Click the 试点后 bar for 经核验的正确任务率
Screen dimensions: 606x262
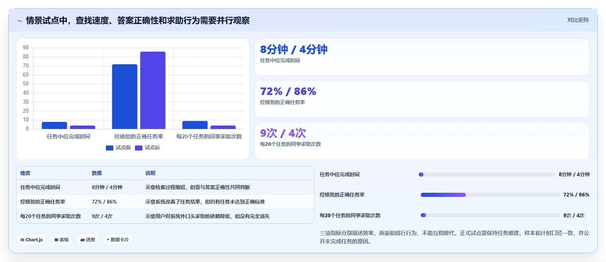point(153,90)
